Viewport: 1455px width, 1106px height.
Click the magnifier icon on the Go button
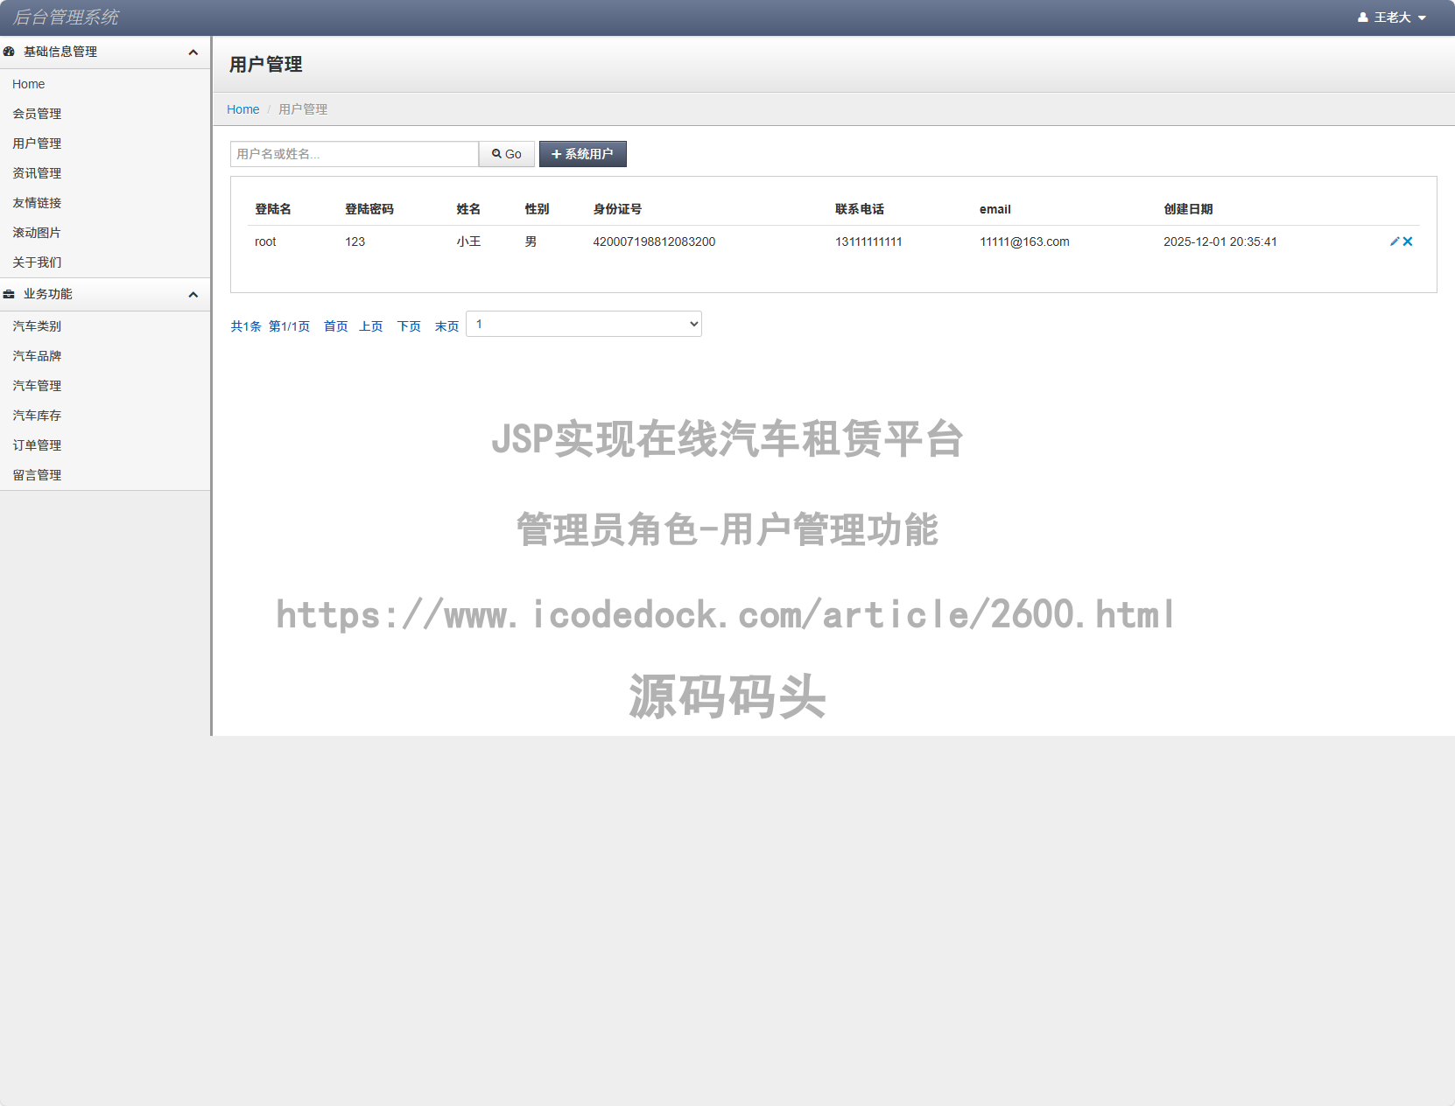click(x=496, y=153)
